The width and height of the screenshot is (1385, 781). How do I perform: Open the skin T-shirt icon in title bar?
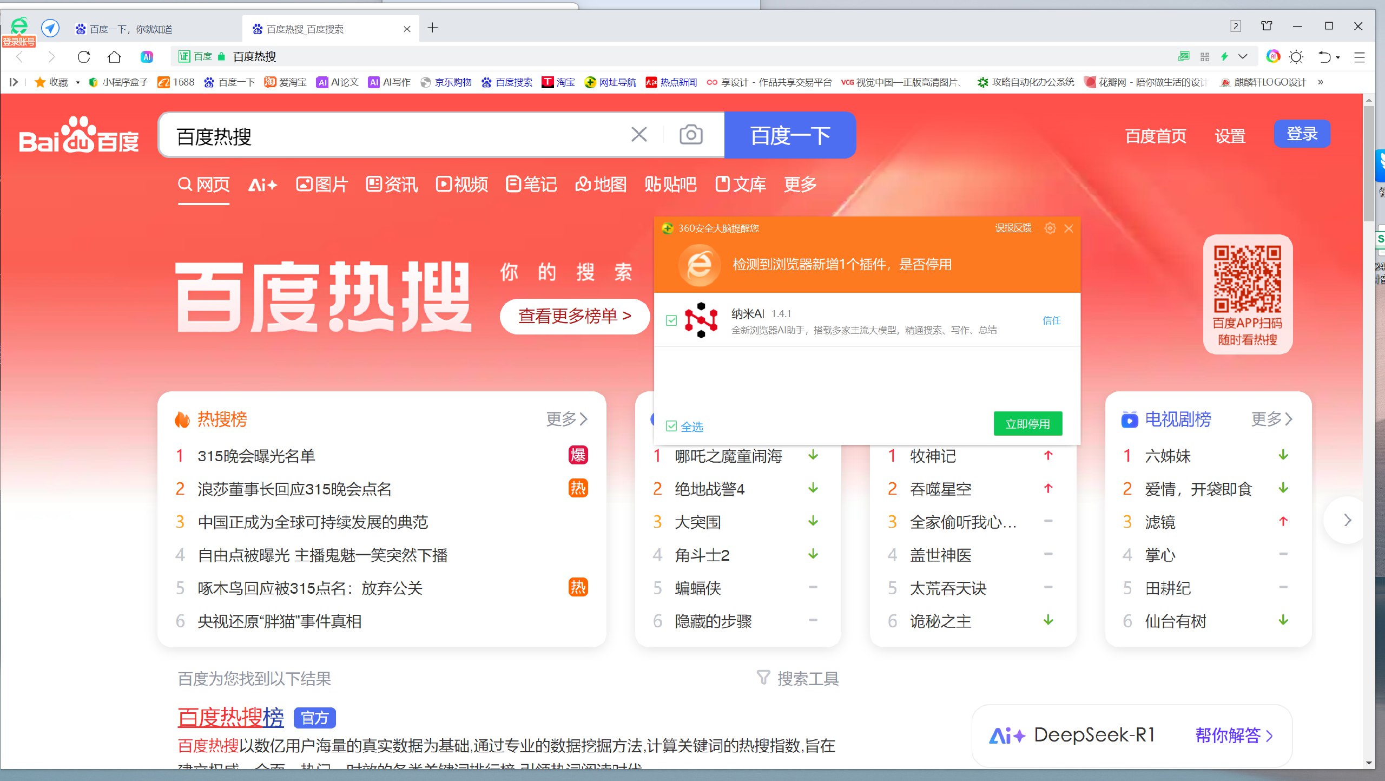click(1267, 26)
